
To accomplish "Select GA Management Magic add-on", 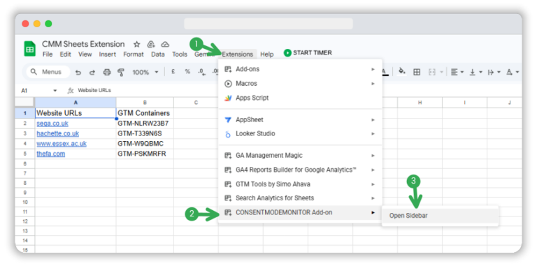I will (300, 156).
